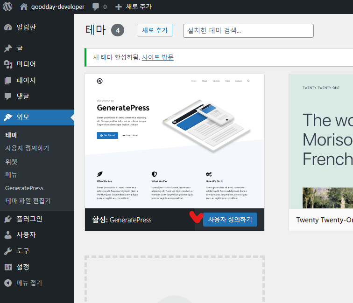Click the 미디어 media icon

8,64
